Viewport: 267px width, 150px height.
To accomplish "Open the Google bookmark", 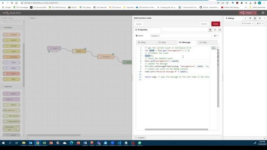I will click(x=6, y=7).
